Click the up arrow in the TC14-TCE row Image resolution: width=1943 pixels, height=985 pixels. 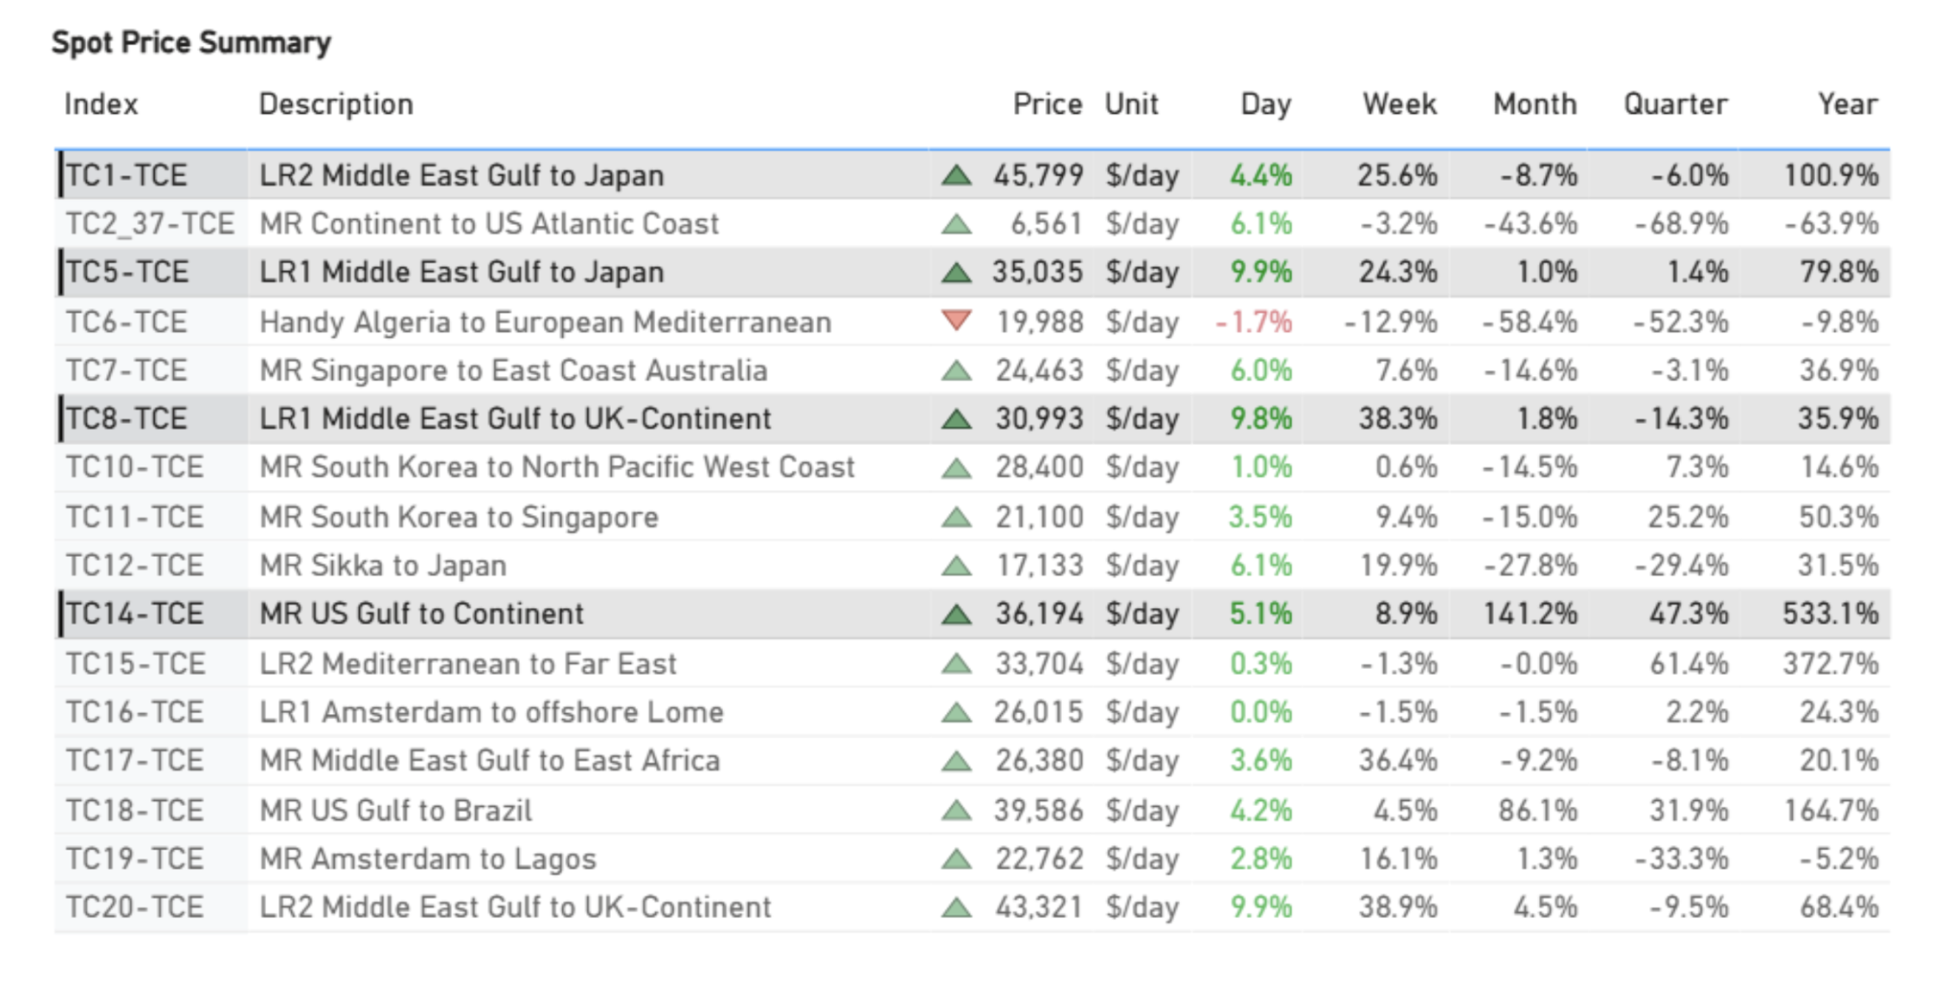956,615
